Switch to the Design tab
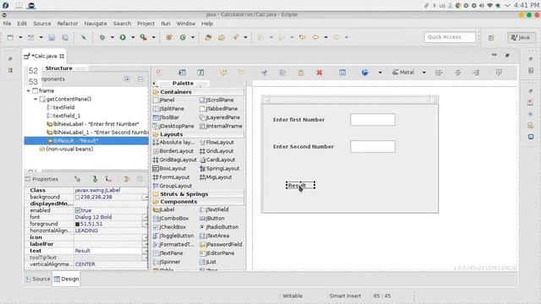Viewport: 541px width, 304px height. coord(66,279)
